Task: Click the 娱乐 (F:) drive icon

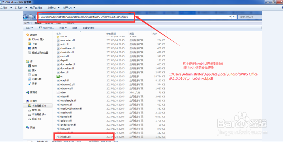Action: pyautogui.click(x=30, y=119)
